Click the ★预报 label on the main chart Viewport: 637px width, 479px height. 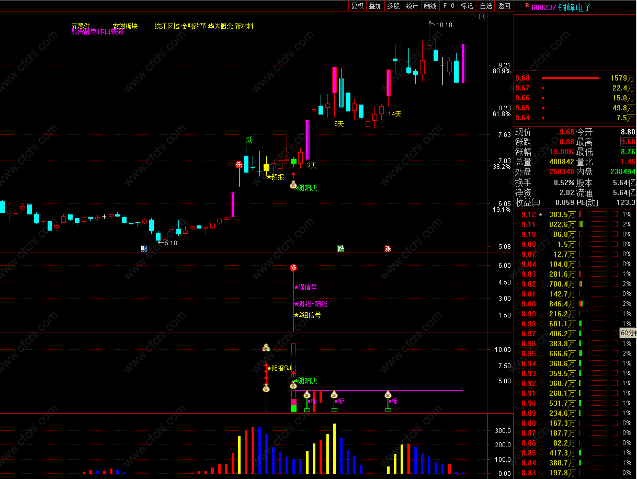pyautogui.click(x=275, y=177)
